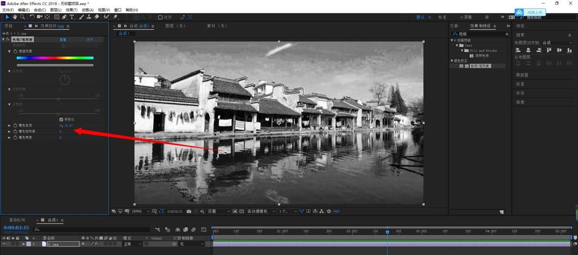Hide the 1.jpg layer with eye icon

click(x=4, y=244)
